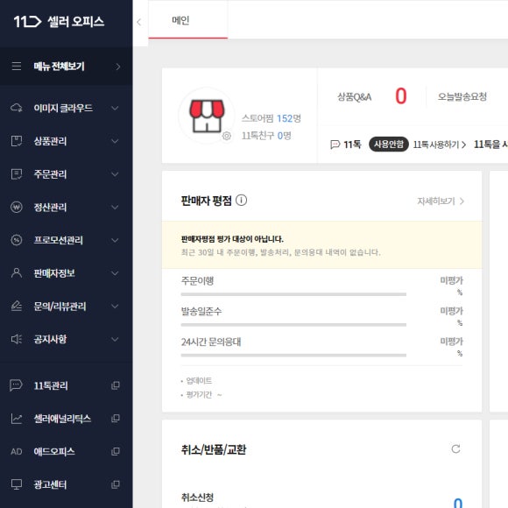
Task: Expand the 상품관리 menu chevron
Action: coord(115,141)
